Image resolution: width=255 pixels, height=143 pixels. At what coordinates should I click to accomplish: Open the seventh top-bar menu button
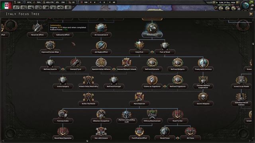click(61, 7)
